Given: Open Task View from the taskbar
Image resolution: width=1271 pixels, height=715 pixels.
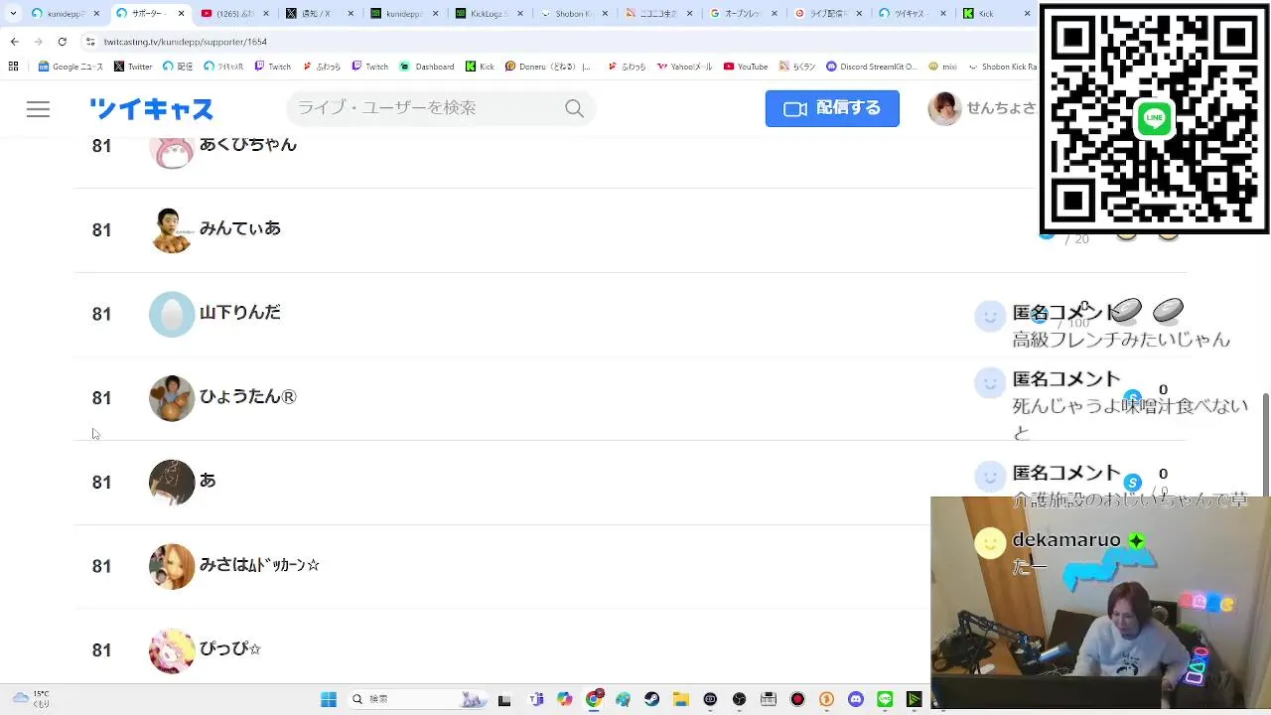Looking at the screenshot, I should [504, 699].
